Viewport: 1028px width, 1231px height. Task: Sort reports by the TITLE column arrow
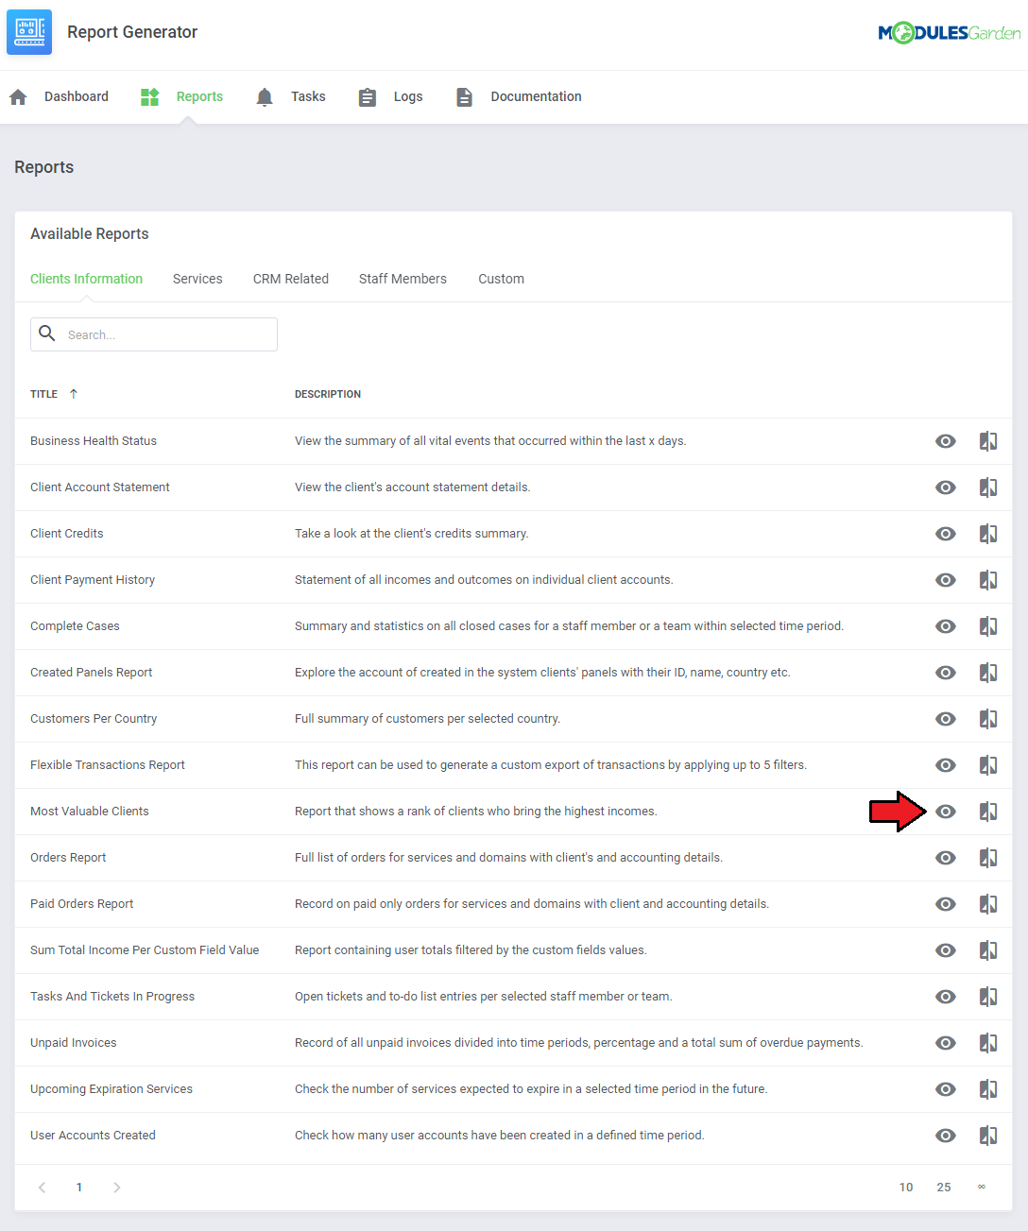tap(74, 394)
